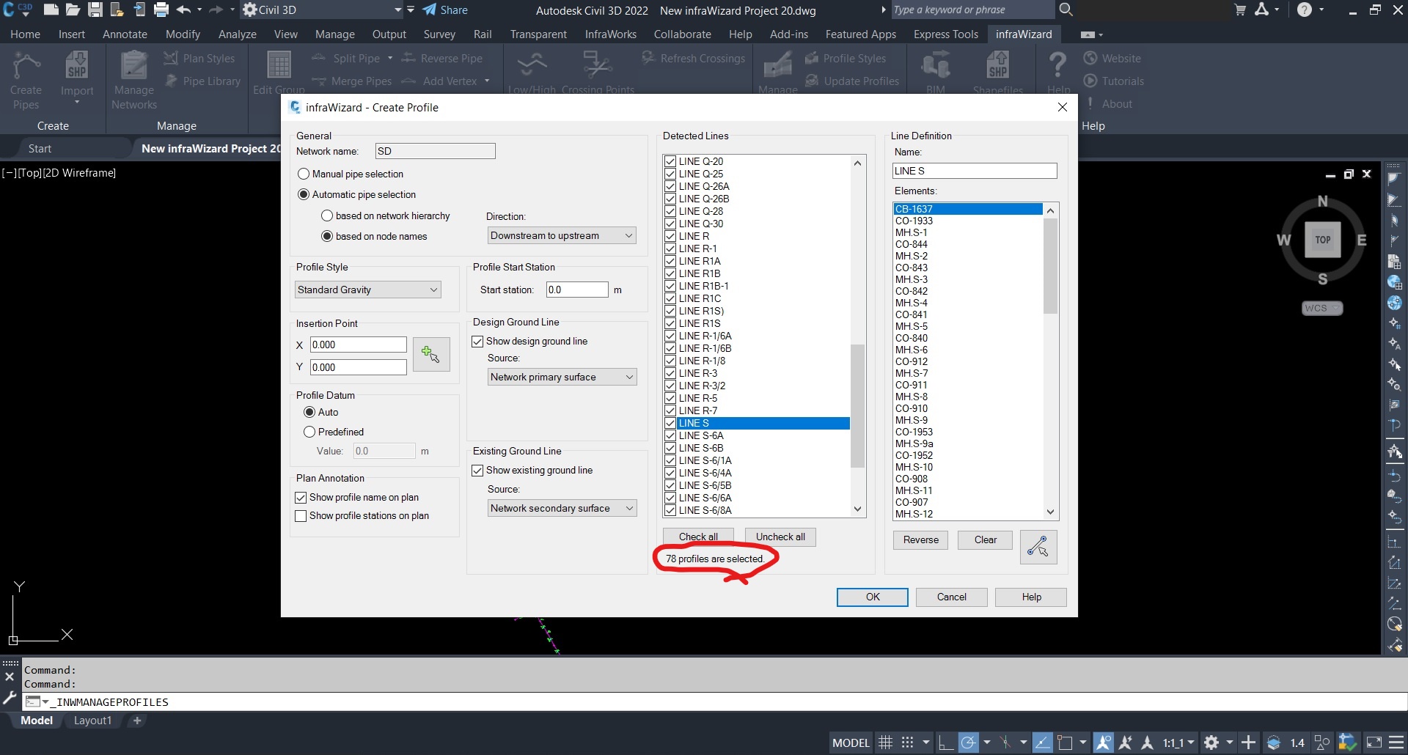
Task: Click the select elements in drawing icon
Action: tap(1038, 547)
